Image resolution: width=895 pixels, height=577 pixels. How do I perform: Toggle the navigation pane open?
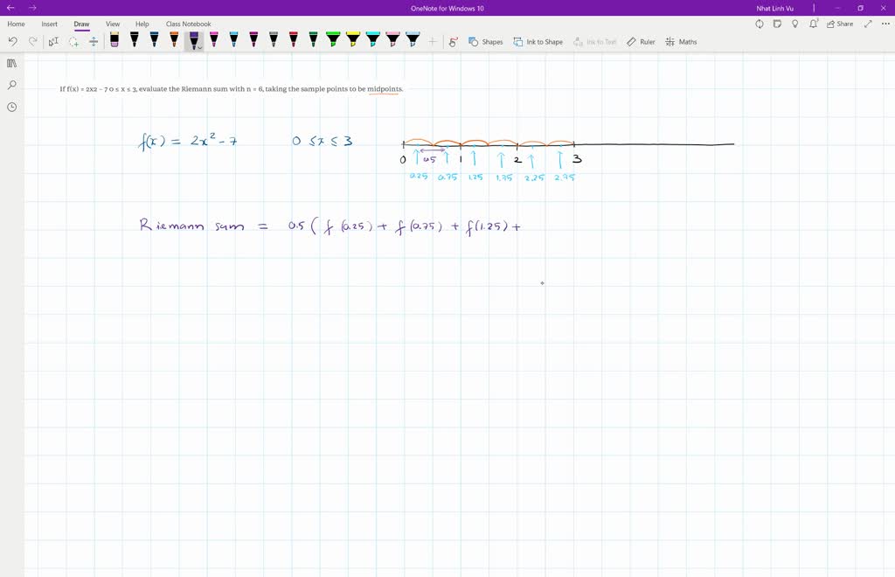coord(10,63)
